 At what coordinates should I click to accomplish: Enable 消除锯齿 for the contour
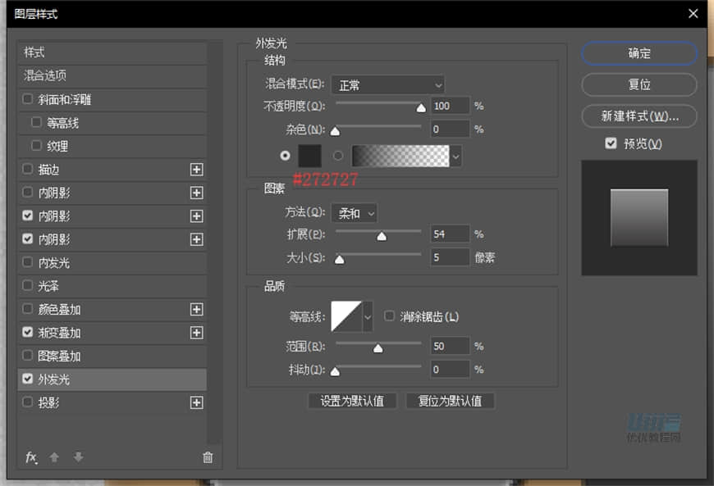click(x=389, y=314)
